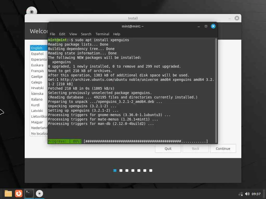266x199 pixels.
Task: Maximize the terminal window
Action: [x=206, y=26]
